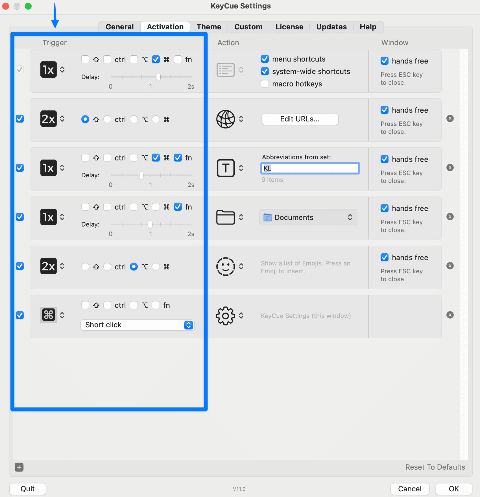
Task: Select ctrl radio button in Edit URLs row
Action: click(x=107, y=119)
